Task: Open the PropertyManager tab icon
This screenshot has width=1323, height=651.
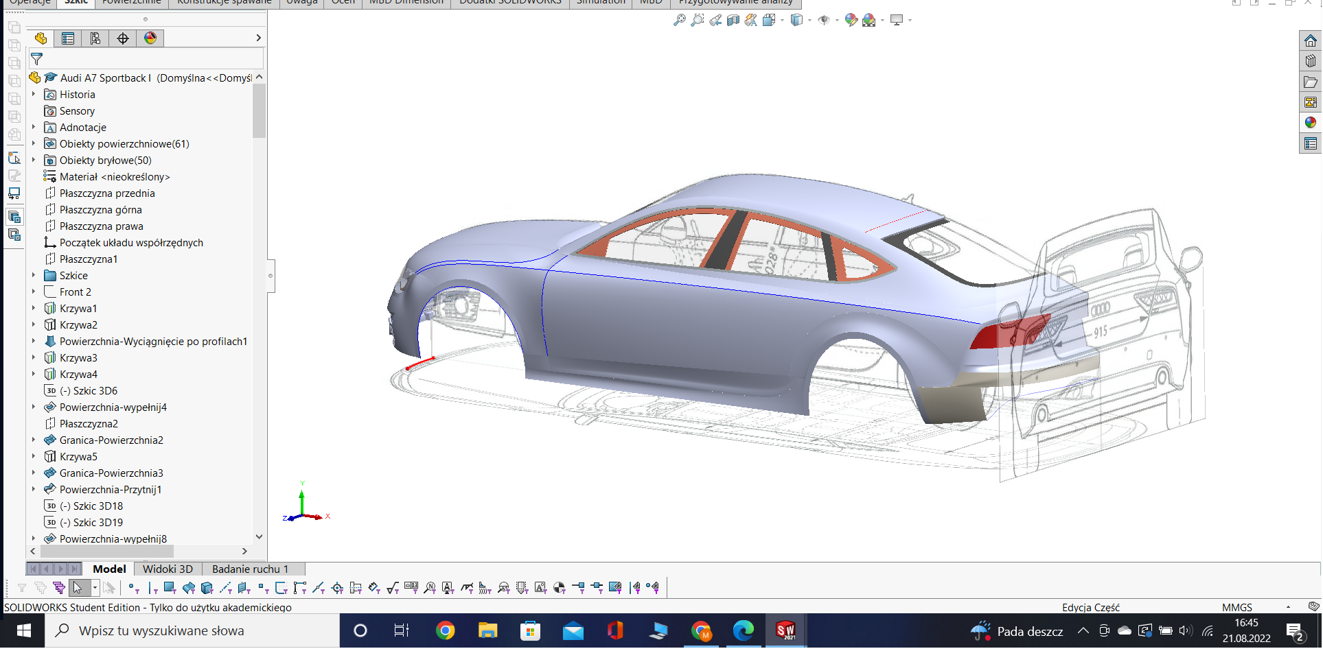Action: (68, 38)
